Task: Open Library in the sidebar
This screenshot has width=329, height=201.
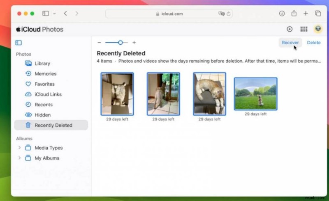Action: (51, 64)
